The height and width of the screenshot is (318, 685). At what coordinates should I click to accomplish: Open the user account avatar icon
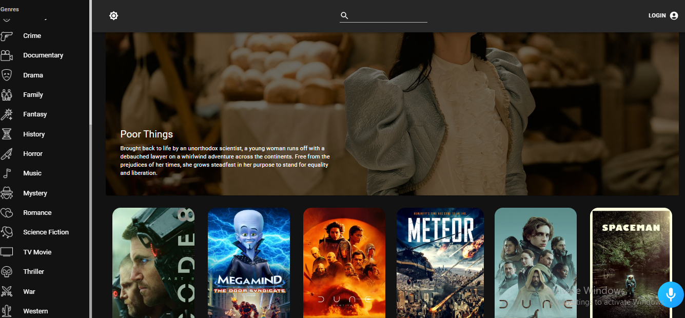pos(674,16)
